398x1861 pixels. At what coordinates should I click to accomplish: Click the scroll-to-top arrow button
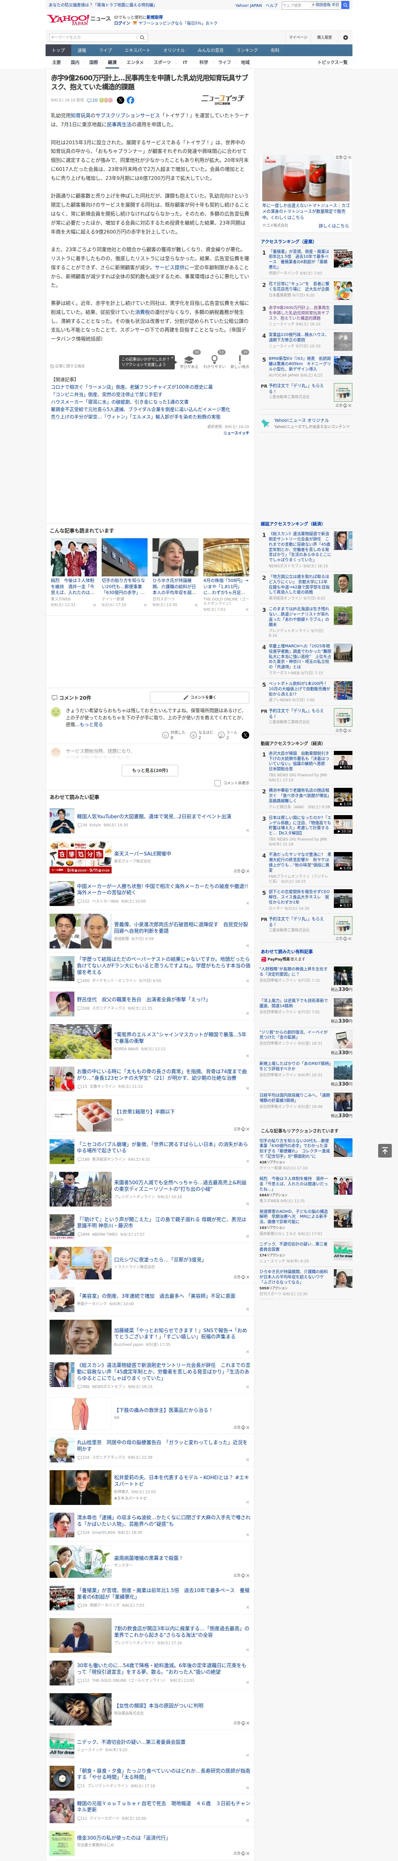pos(385,1150)
